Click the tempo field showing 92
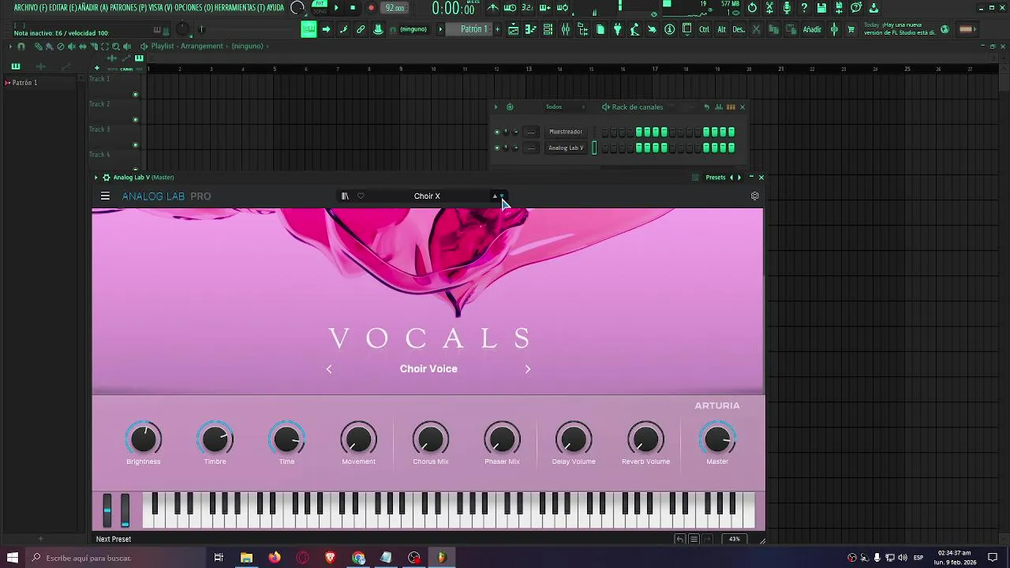 (x=395, y=8)
